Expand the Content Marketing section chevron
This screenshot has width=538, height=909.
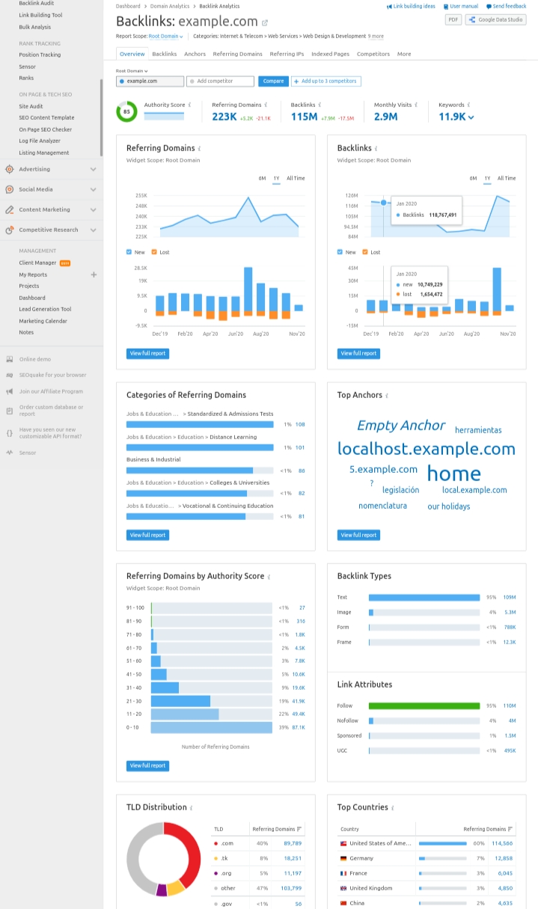pos(93,209)
